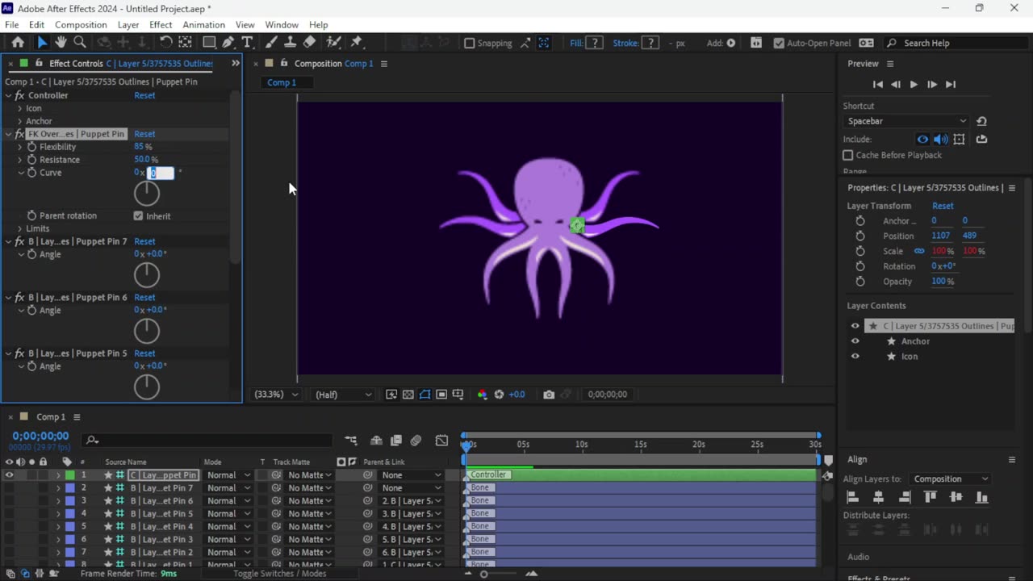Expand layer 3 twirl arrow in timeline
Image resolution: width=1033 pixels, height=581 pixels.
57,501
